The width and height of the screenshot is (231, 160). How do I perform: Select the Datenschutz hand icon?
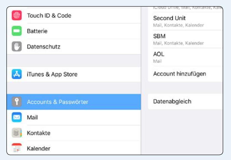[x=17, y=46]
